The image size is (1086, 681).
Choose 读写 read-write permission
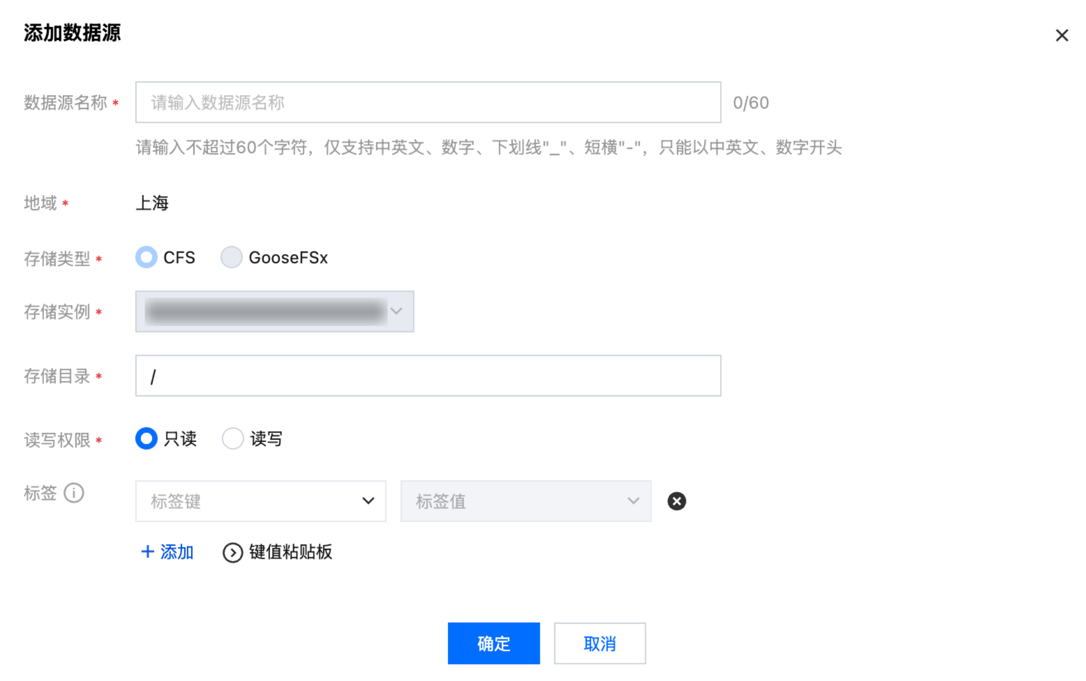tap(233, 438)
